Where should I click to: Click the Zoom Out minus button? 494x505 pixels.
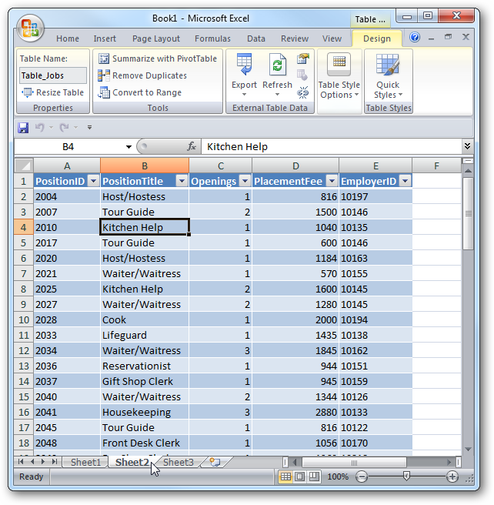(x=362, y=477)
